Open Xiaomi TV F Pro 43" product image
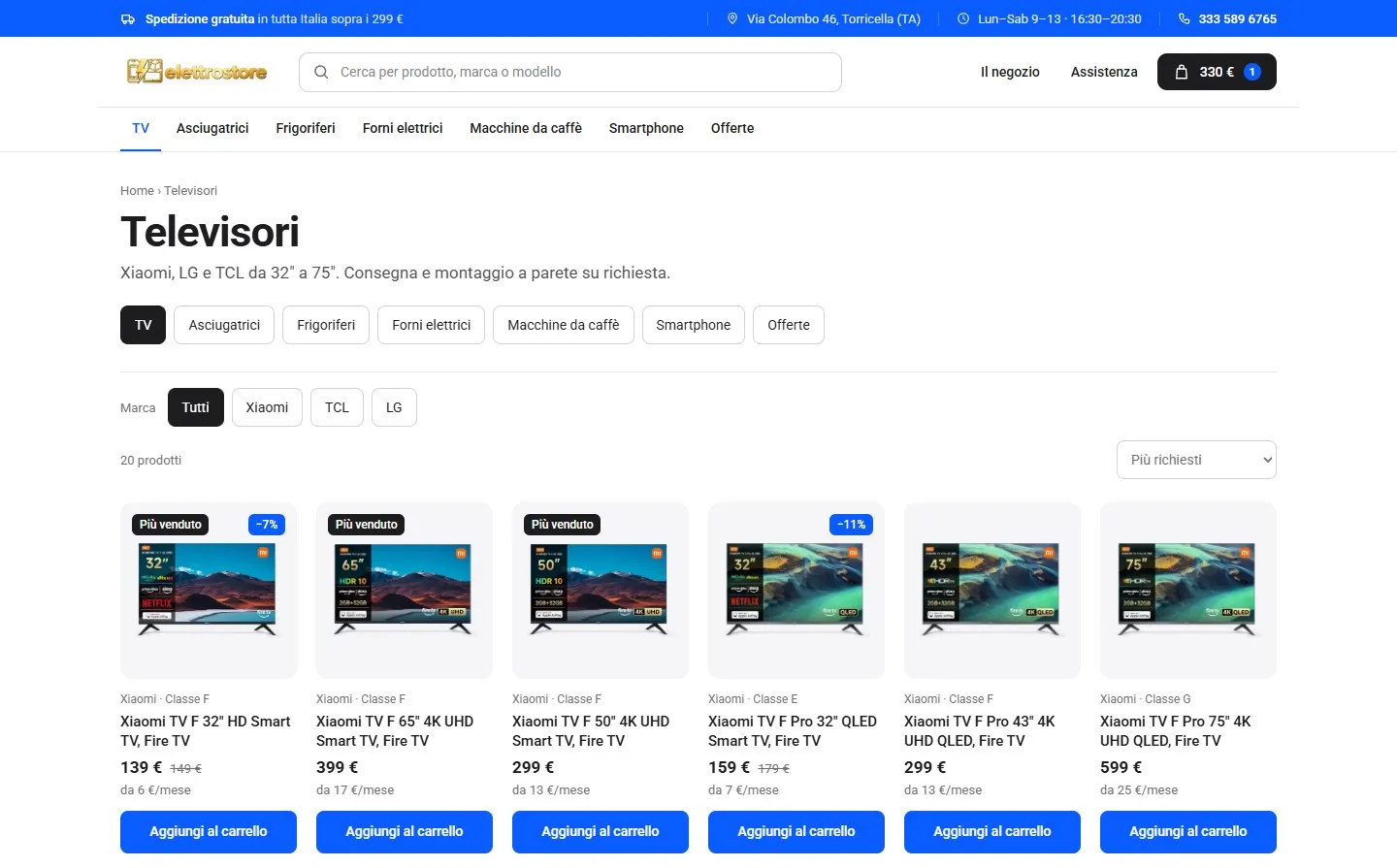 click(x=992, y=591)
